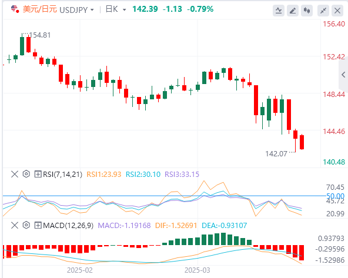The width and height of the screenshot is (348, 278).
Task: Click the US dollar flag icon
Action: click(x=15, y=9)
